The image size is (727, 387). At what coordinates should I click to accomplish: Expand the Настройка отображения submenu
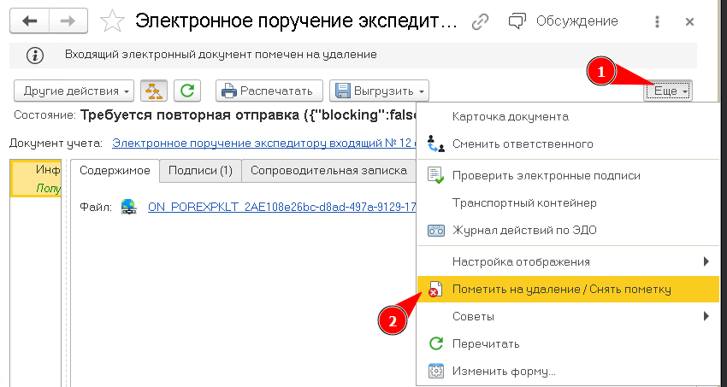coord(568,262)
